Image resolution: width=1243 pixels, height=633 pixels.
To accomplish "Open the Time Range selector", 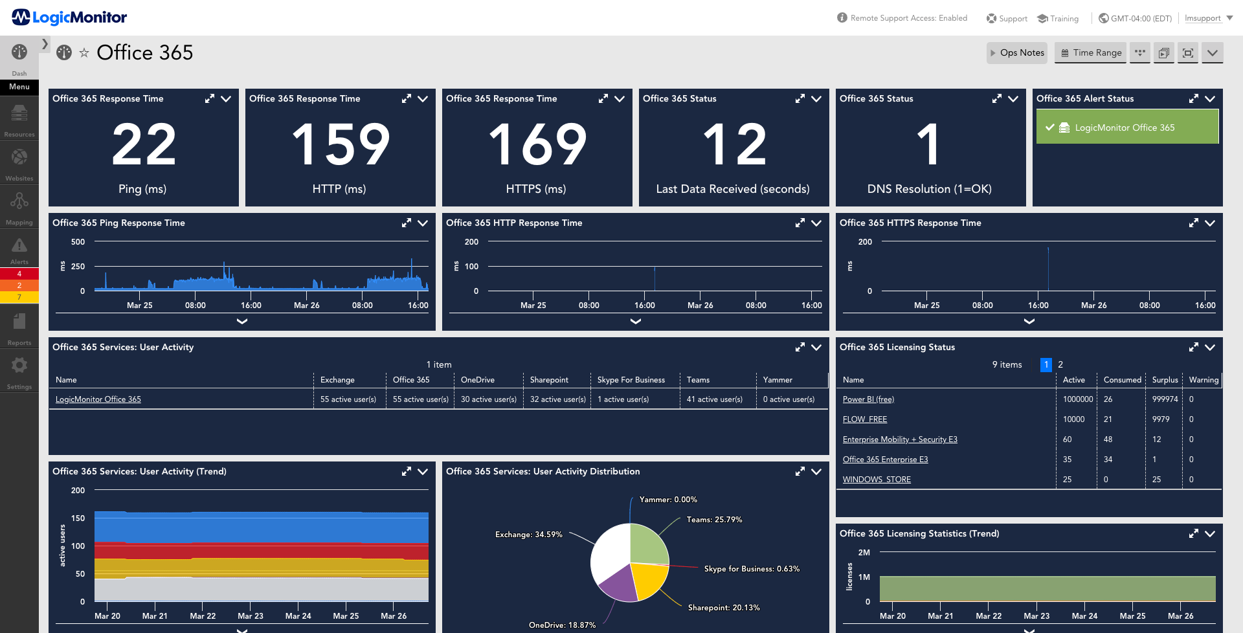I will [x=1091, y=53].
